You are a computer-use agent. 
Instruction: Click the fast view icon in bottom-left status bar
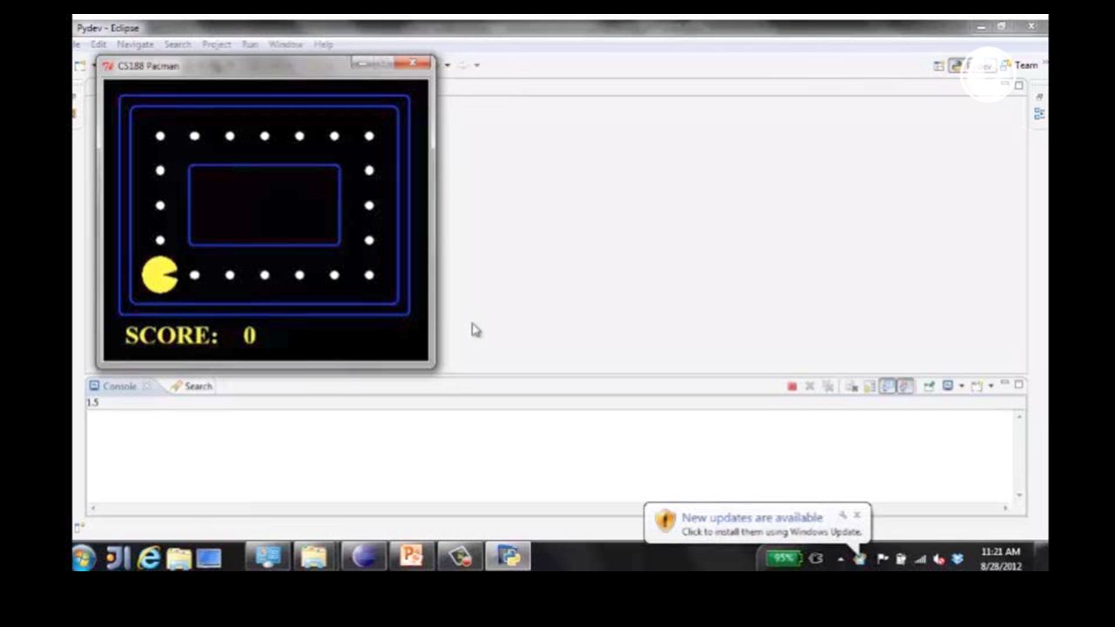[x=79, y=526]
